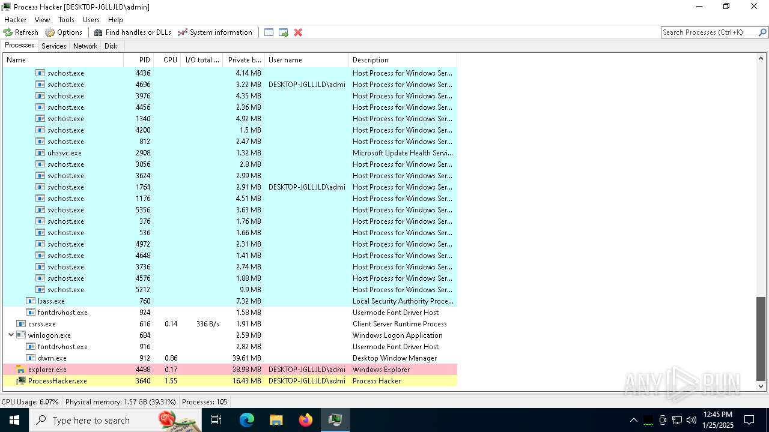Image resolution: width=769 pixels, height=432 pixels.
Task: Sort by the PID column header
Action: tap(138, 60)
